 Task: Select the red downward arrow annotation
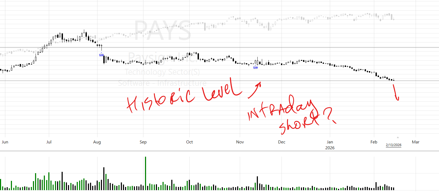pyautogui.click(x=396, y=93)
